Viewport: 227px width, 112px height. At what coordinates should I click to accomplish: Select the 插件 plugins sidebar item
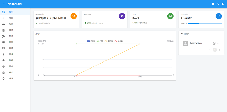pos(11,36)
